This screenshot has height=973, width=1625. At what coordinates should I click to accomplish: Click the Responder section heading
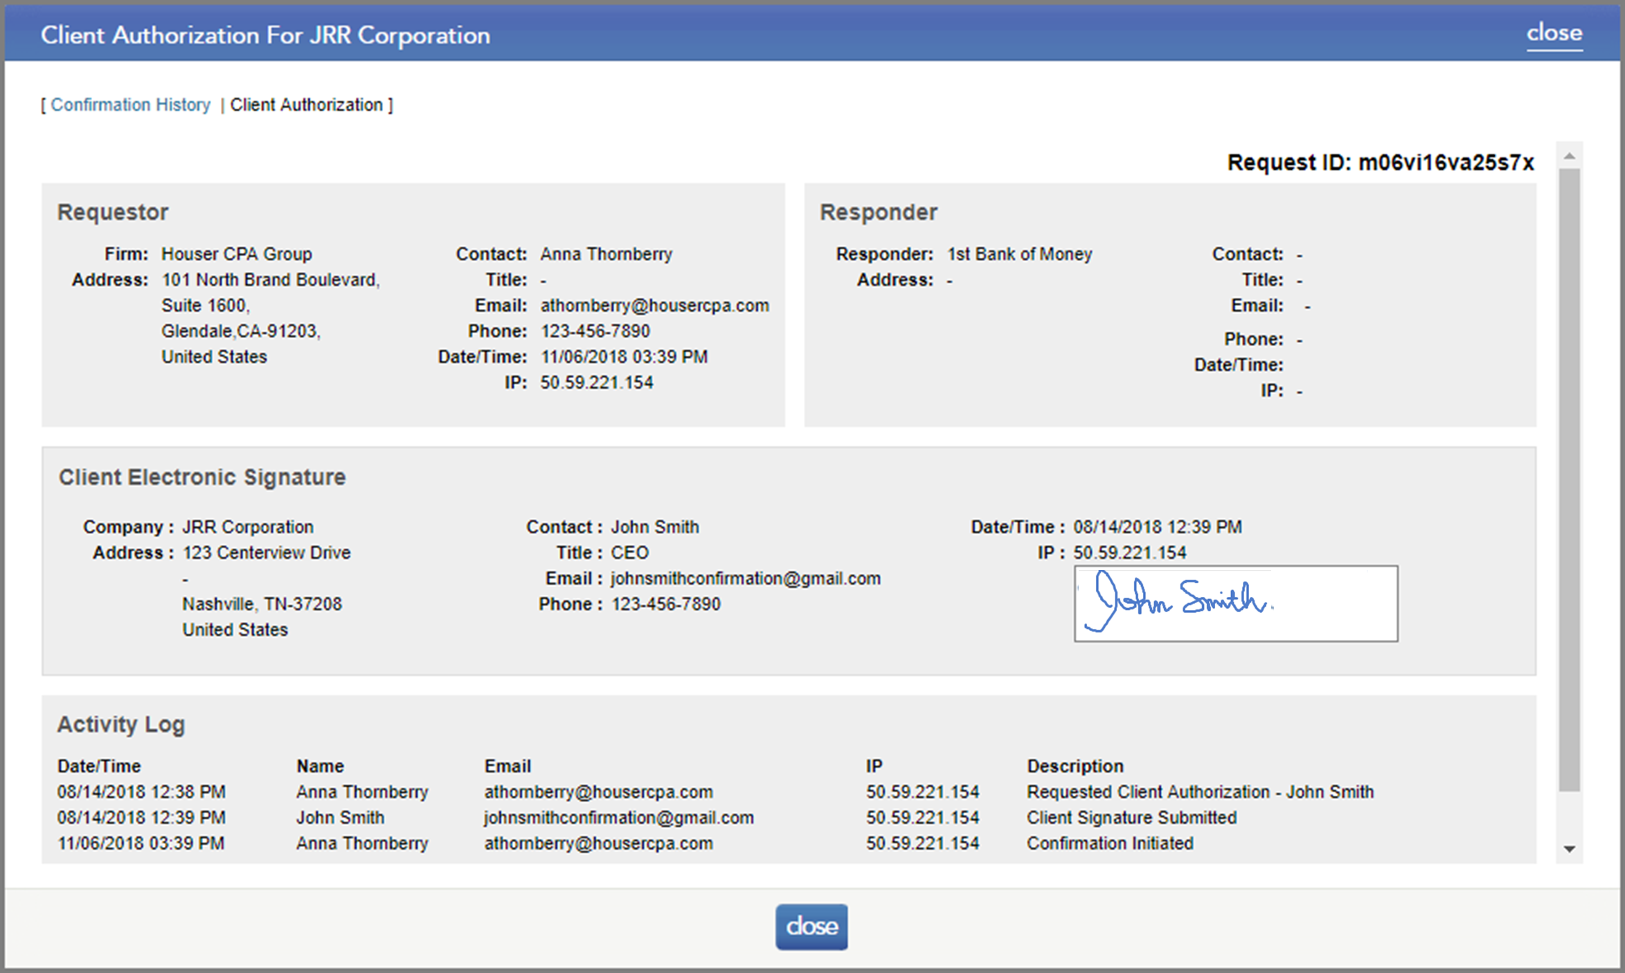[878, 212]
